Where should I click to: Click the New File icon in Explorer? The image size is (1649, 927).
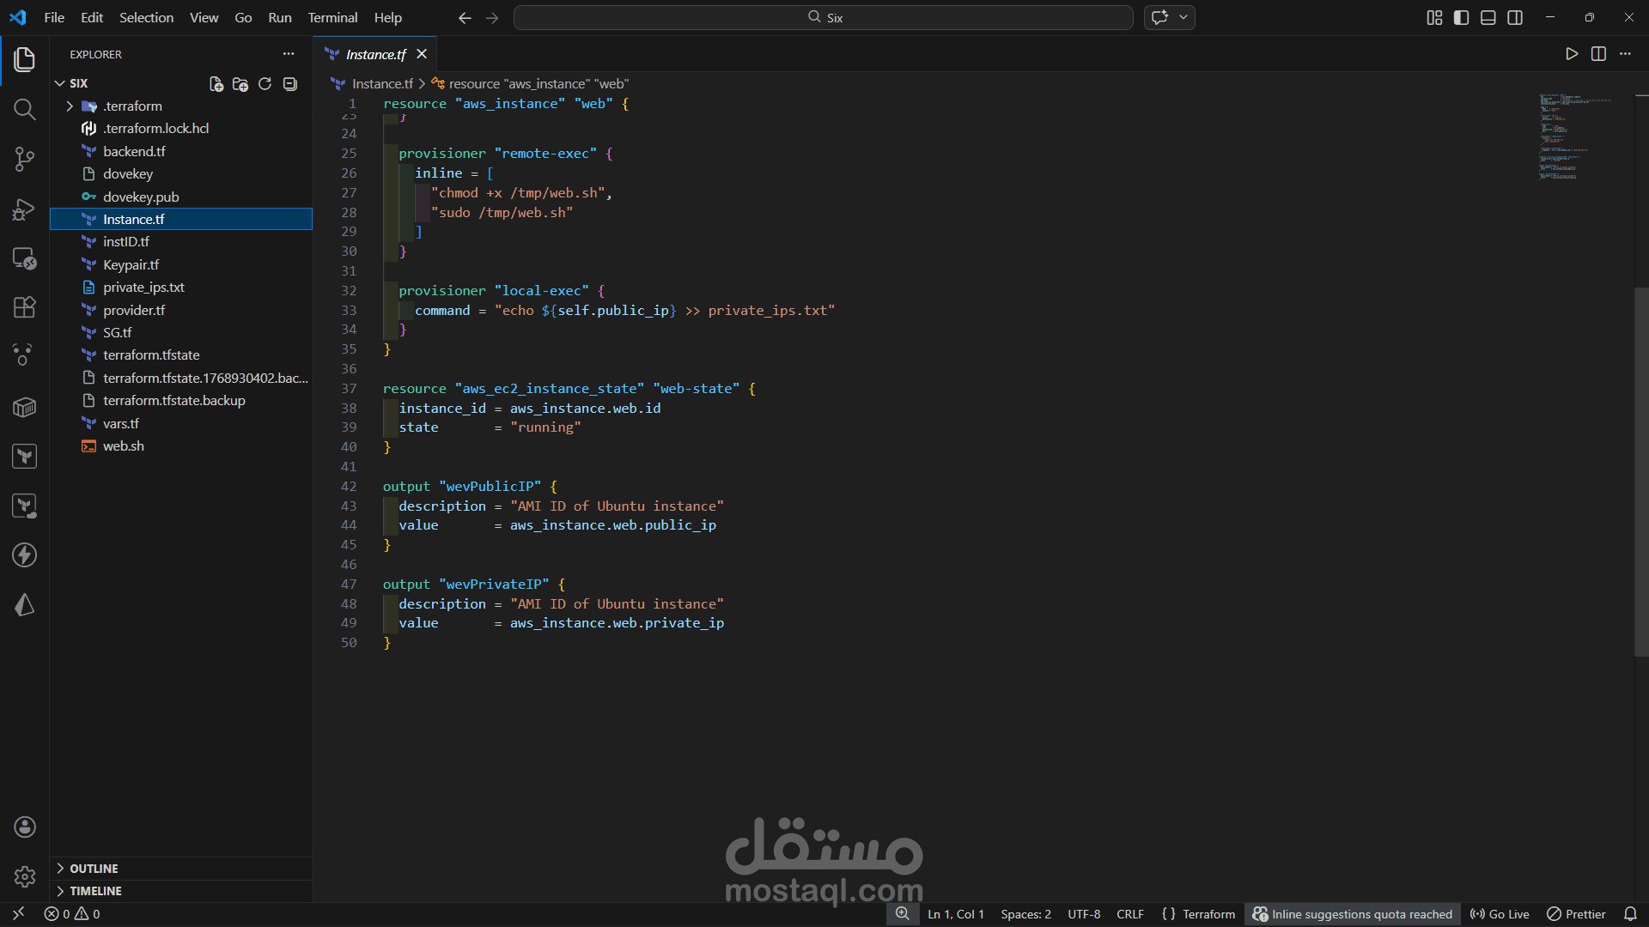(216, 83)
